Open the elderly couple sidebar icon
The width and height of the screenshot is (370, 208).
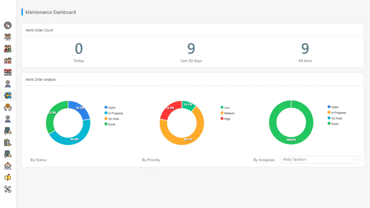click(x=8, y=60)
